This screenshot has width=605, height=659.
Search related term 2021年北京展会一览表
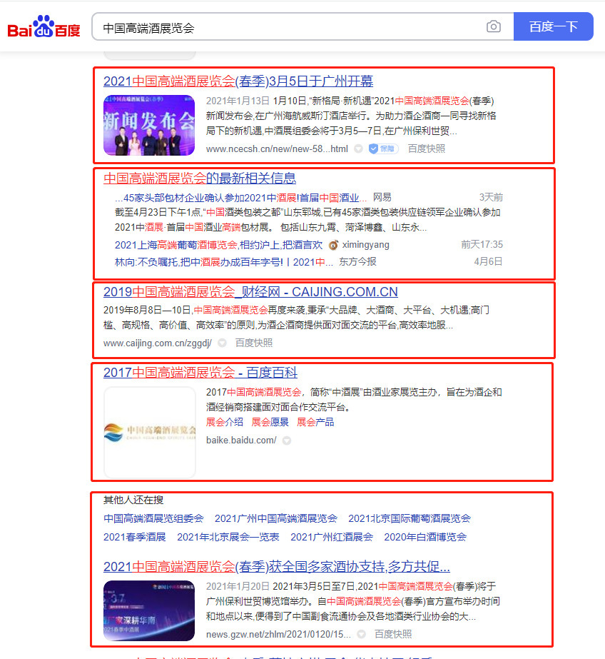(x=228, y=537)
